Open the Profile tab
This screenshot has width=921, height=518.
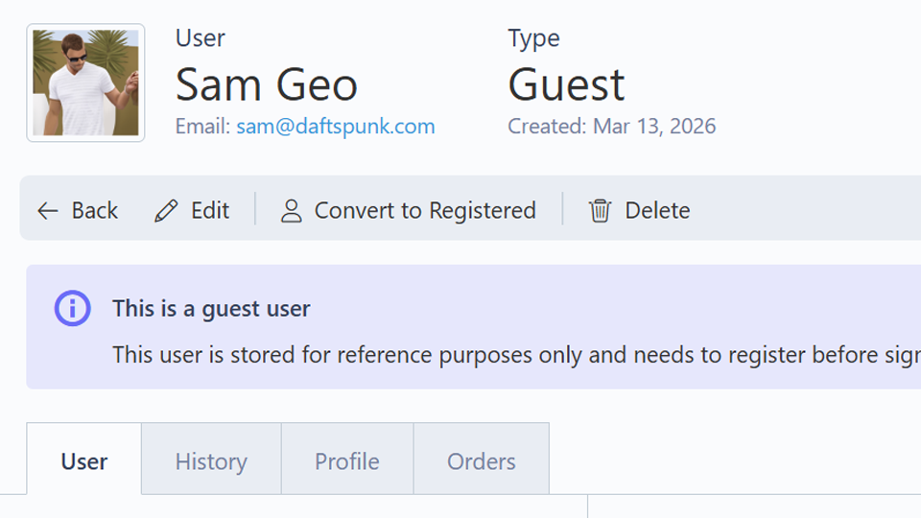[347, 461]
